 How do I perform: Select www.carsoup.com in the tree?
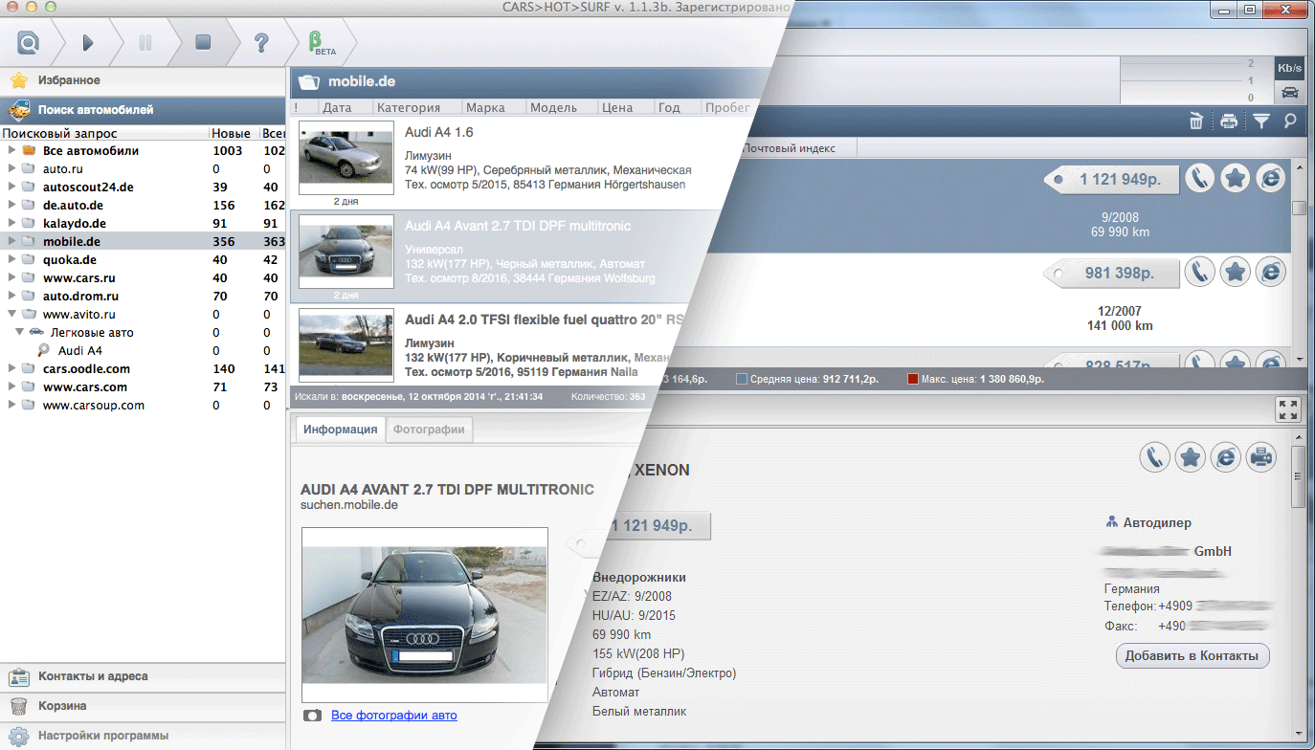click(x=93, y=405)
